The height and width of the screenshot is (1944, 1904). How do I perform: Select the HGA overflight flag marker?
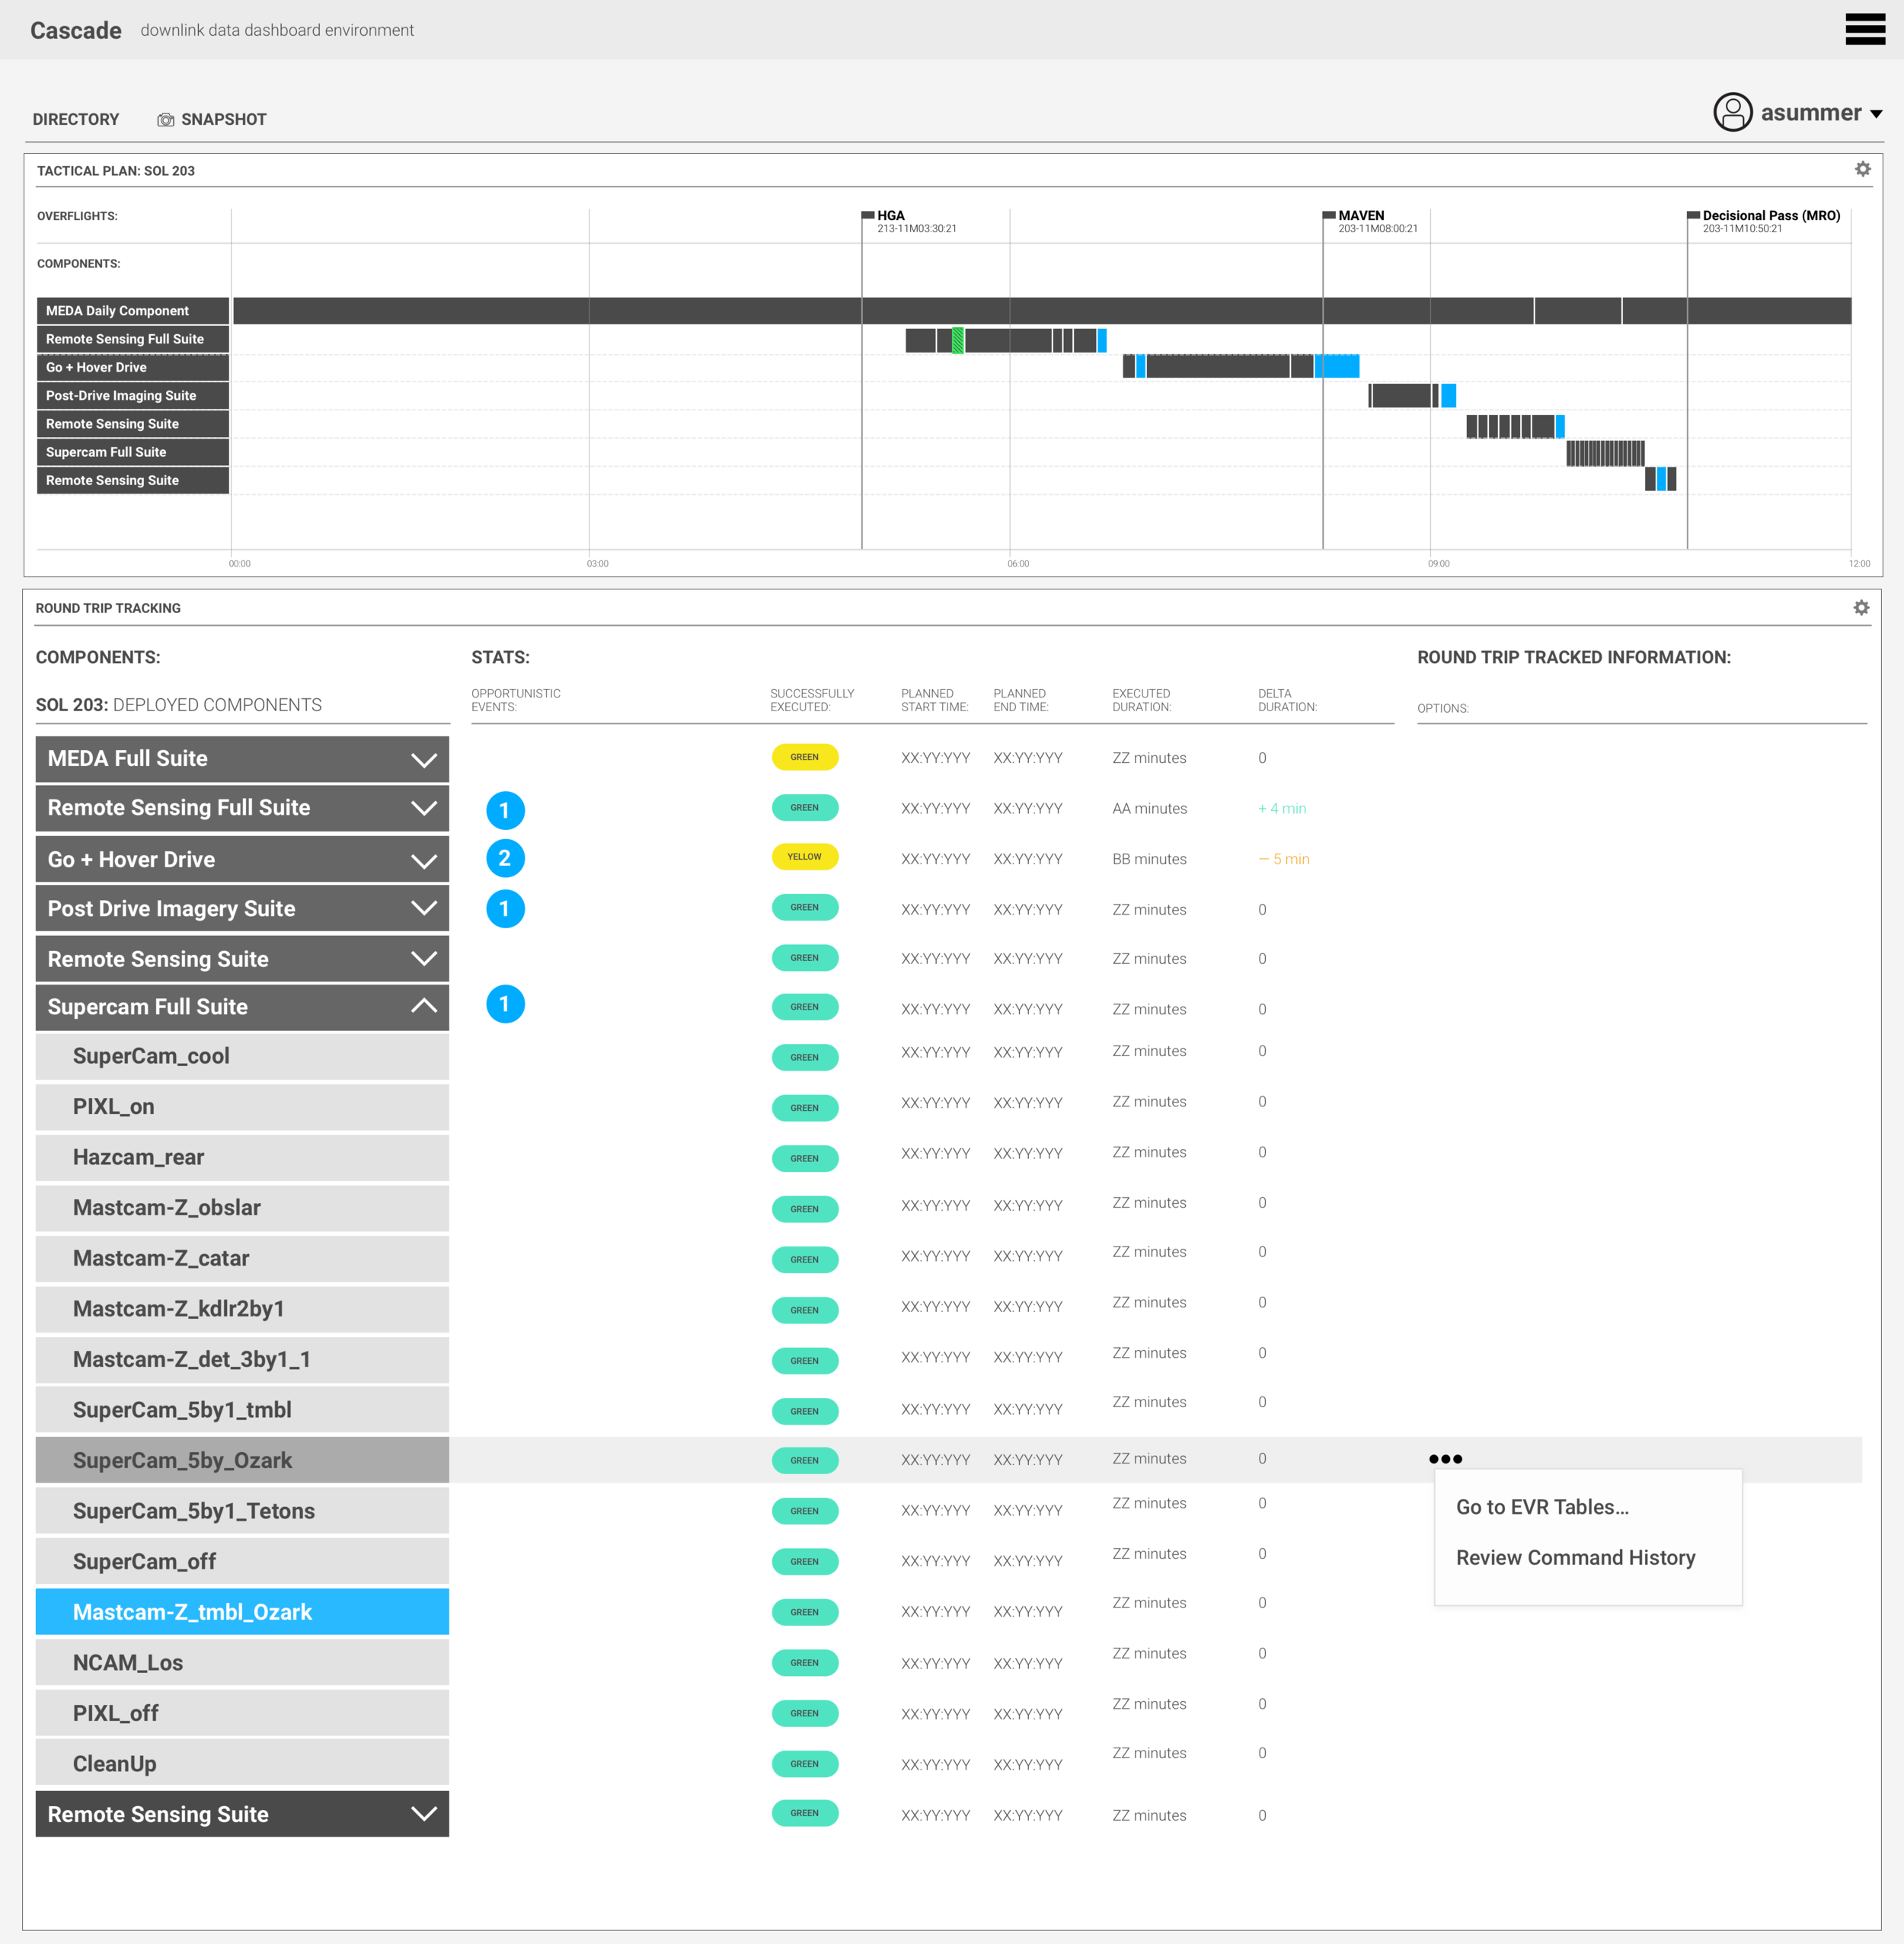click(x=868, y=214)
